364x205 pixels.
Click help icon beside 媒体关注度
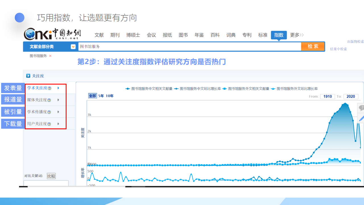(x=49, y=100)
